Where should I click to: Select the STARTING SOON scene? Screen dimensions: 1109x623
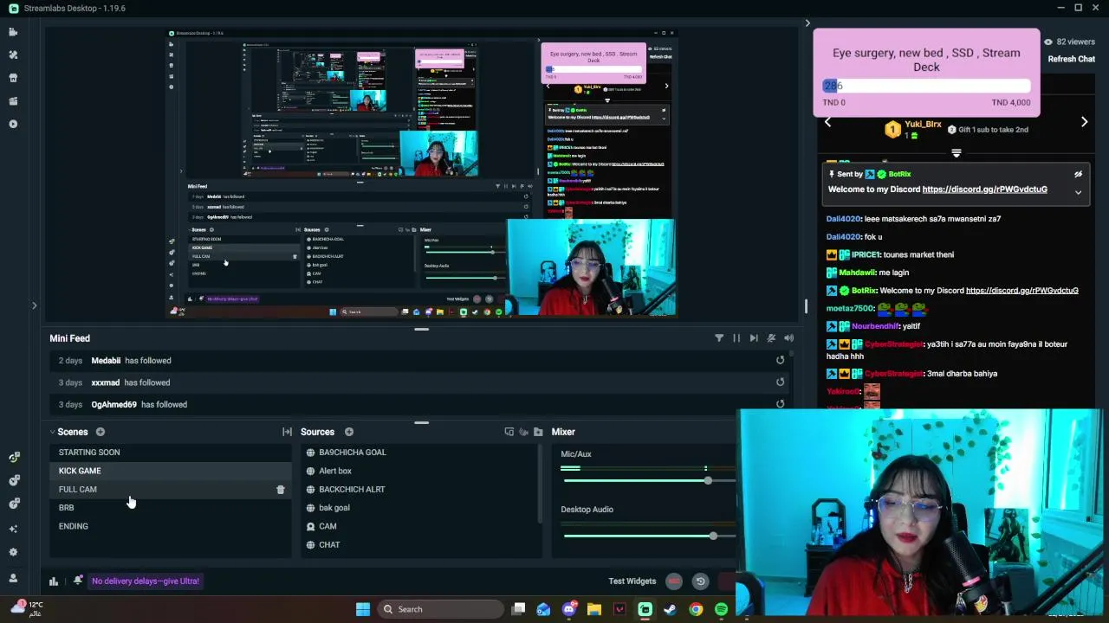point(171,453)
